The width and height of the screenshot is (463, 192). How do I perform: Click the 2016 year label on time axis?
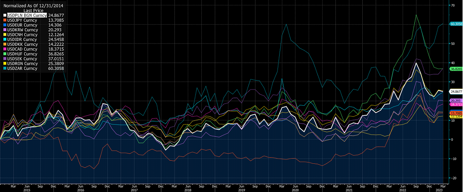81,189
